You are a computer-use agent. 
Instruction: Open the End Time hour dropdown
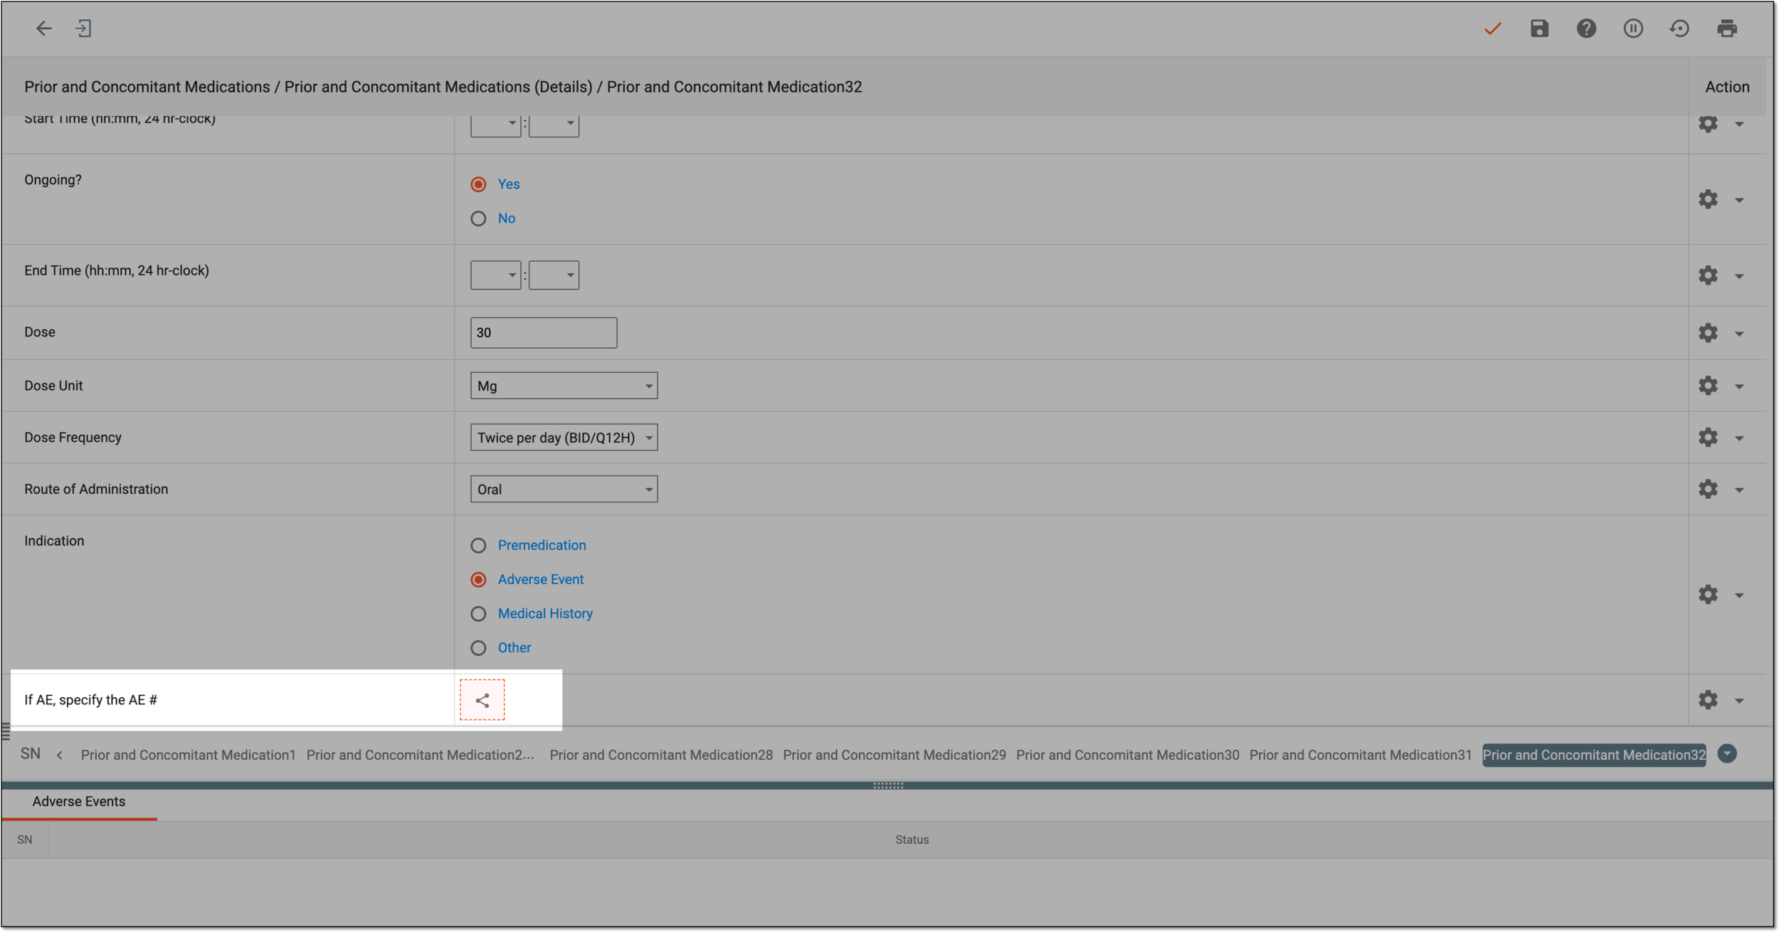[x=495, y=275]
